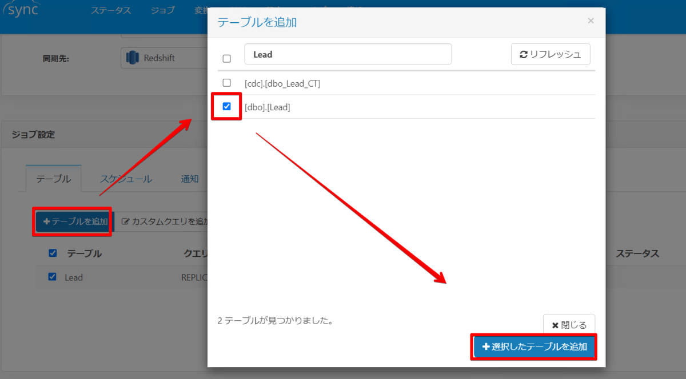This screenshot has width=686, height=379.
Task: Select ステータス in the navigation bar
Action: point(110,10)
